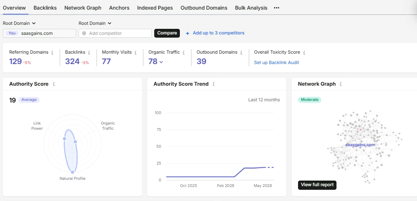Click info icon next to Monthly Visits
The width and height of the screenshot is (417, 201).
(135, 52)
